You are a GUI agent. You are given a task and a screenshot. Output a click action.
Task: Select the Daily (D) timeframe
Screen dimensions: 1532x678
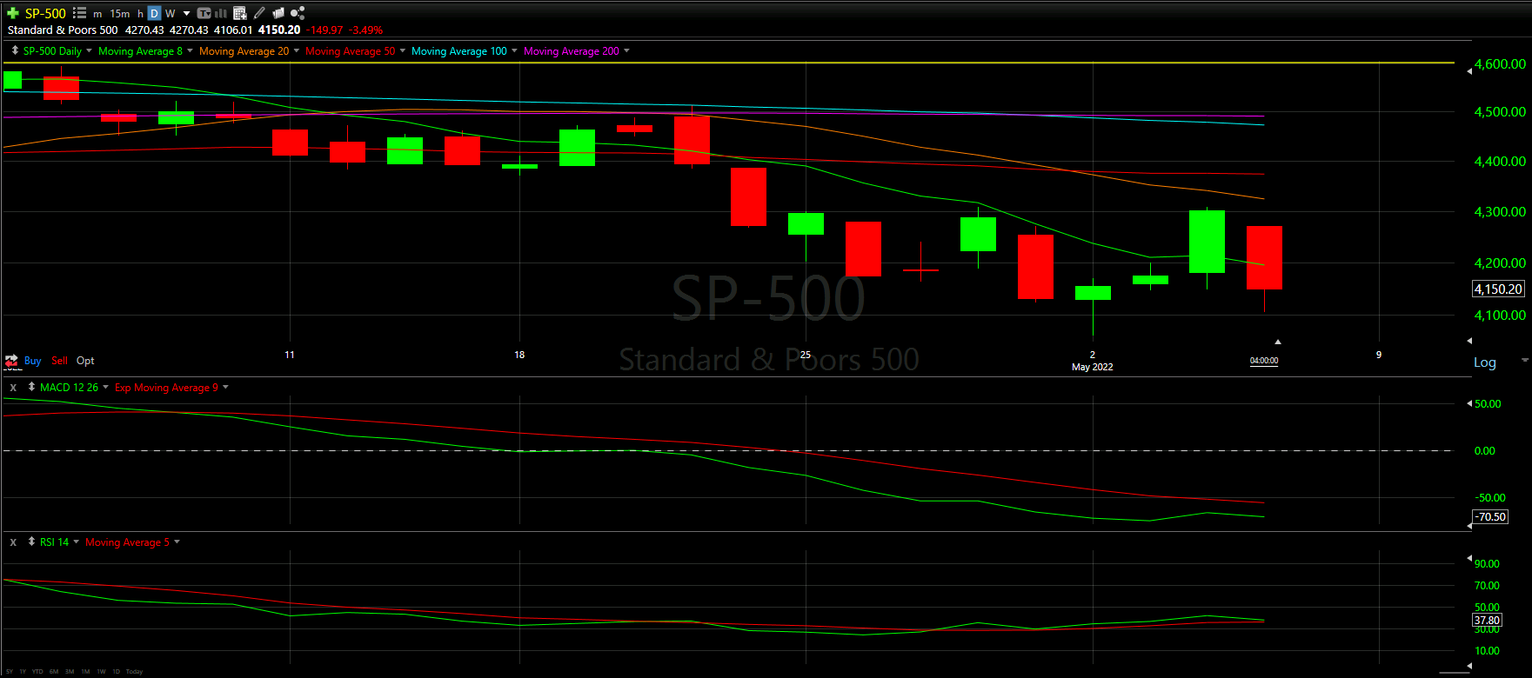click(154, 13)
